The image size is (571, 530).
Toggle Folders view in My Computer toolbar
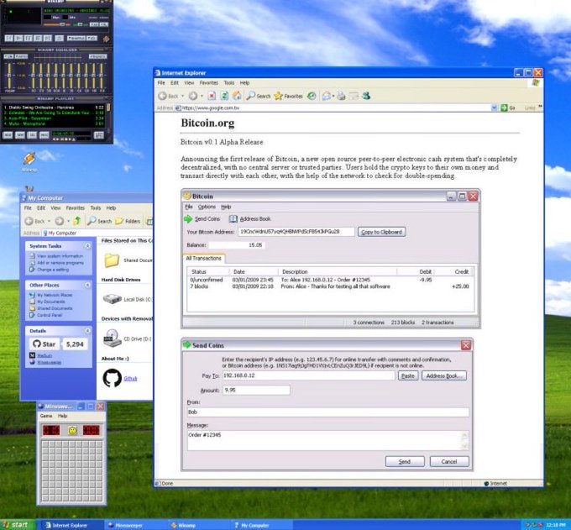tap(128, 221)
